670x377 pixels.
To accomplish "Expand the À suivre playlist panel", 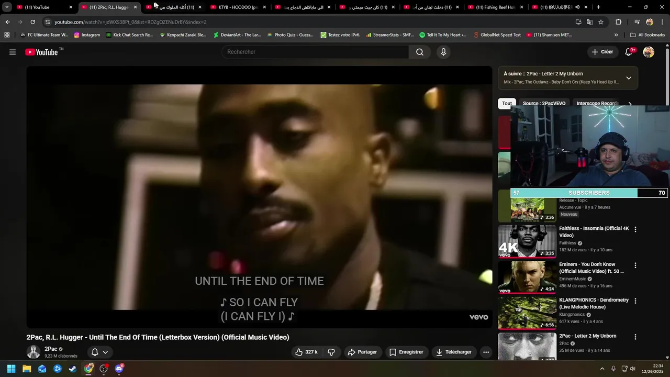I will click(x=629, y=78).
